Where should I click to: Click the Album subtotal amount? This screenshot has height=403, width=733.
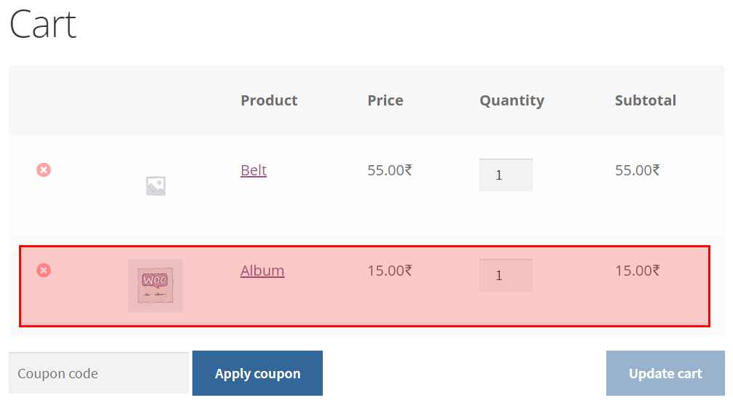point(637,271)
